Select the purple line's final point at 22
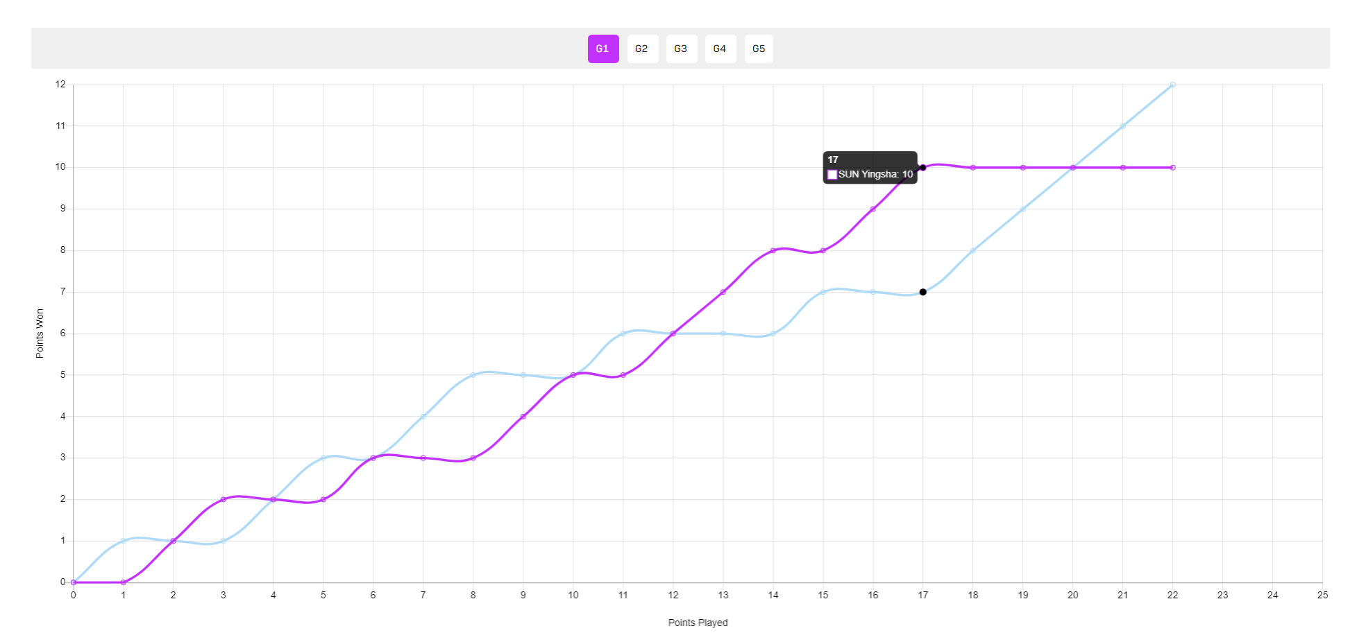The width and height of the screenshot is (1357, 642). click(1172, 167)
